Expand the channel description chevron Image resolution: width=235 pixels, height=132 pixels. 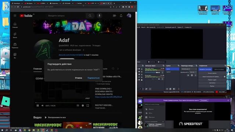[x=84, y=50]
